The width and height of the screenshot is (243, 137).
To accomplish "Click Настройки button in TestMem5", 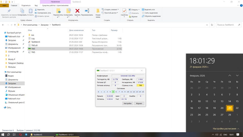I will pos(128,104).
